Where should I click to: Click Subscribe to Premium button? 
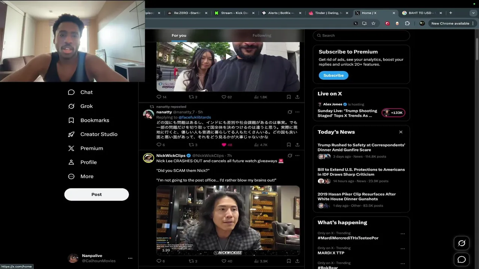click(x=333, y=75)
